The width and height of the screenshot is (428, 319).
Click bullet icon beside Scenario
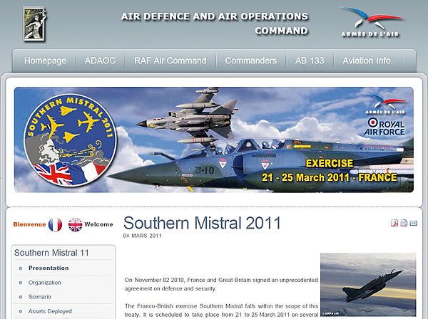pyautogui.click(x=21, y=297)
